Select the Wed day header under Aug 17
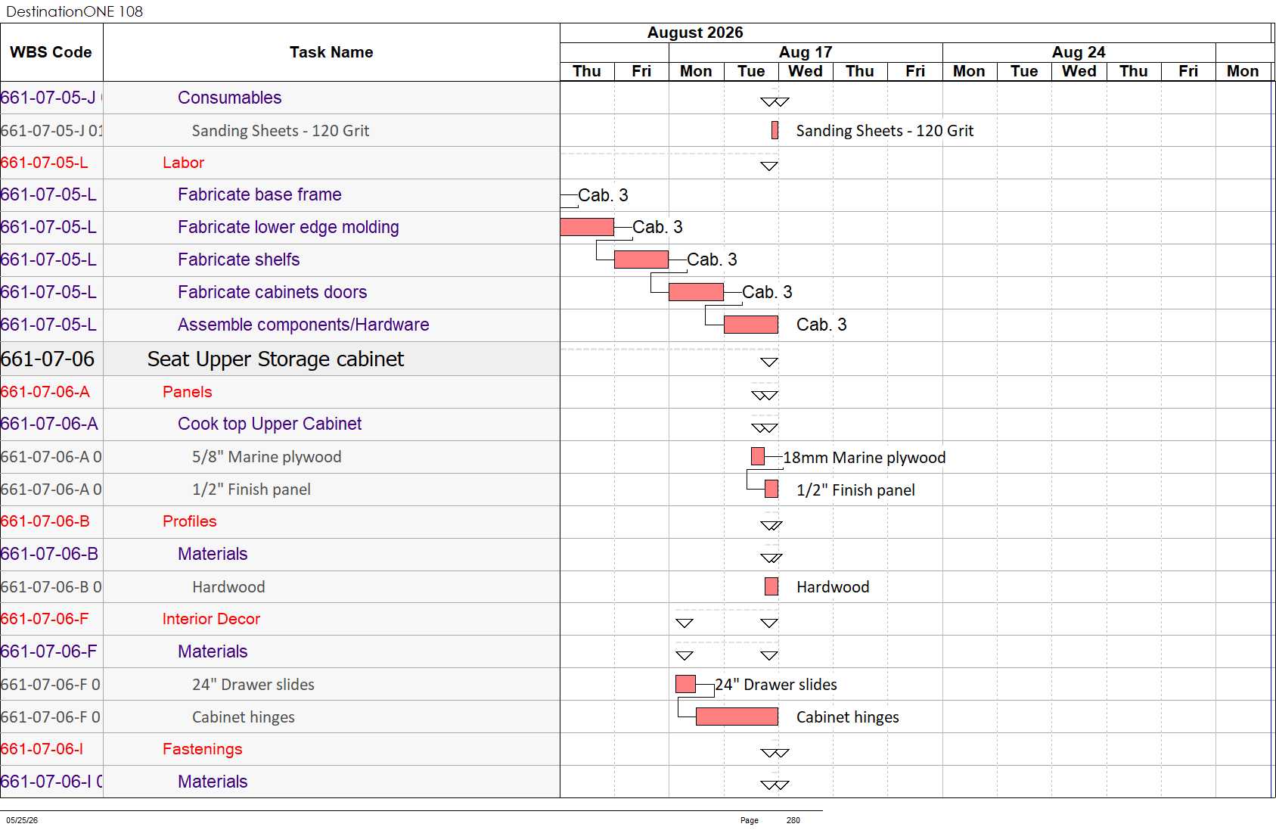The image size is (1276, 830). 806,71
